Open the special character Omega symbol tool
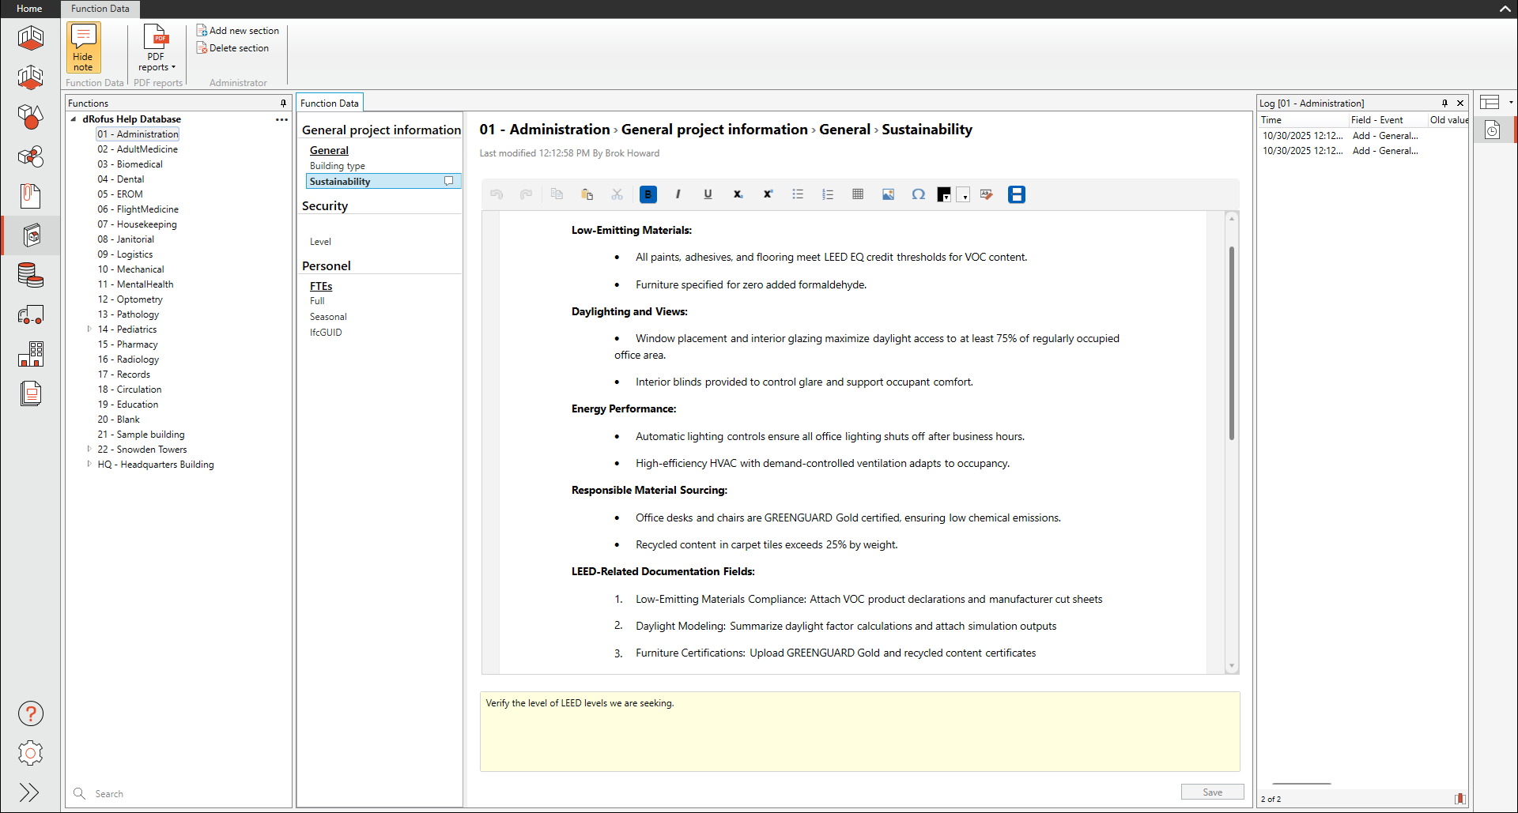Viewport: 1518px width, 813px height. pyautogui.click(x=918, y=194)
